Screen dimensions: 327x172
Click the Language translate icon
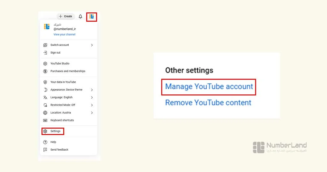pyautogui.click(x=45, y=98)
